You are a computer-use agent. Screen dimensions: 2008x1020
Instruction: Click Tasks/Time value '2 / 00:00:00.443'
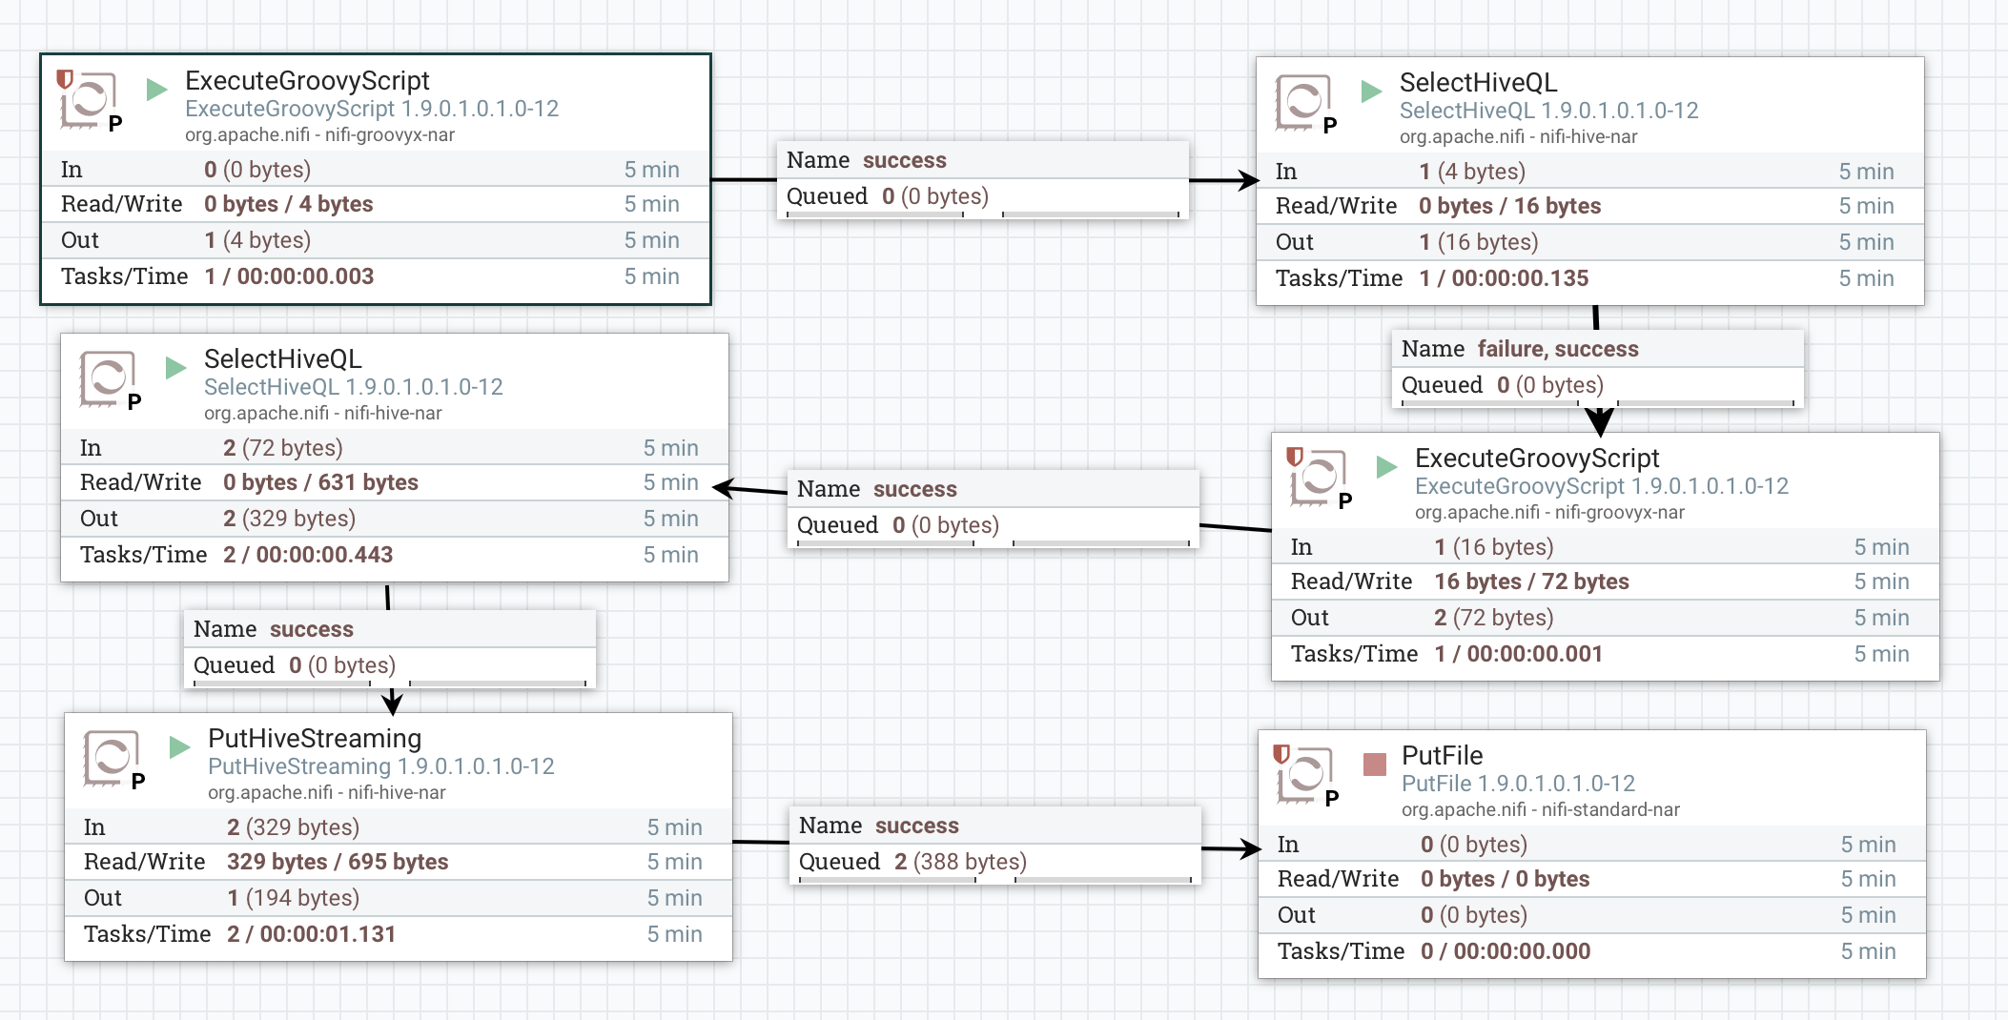[308, 555]
